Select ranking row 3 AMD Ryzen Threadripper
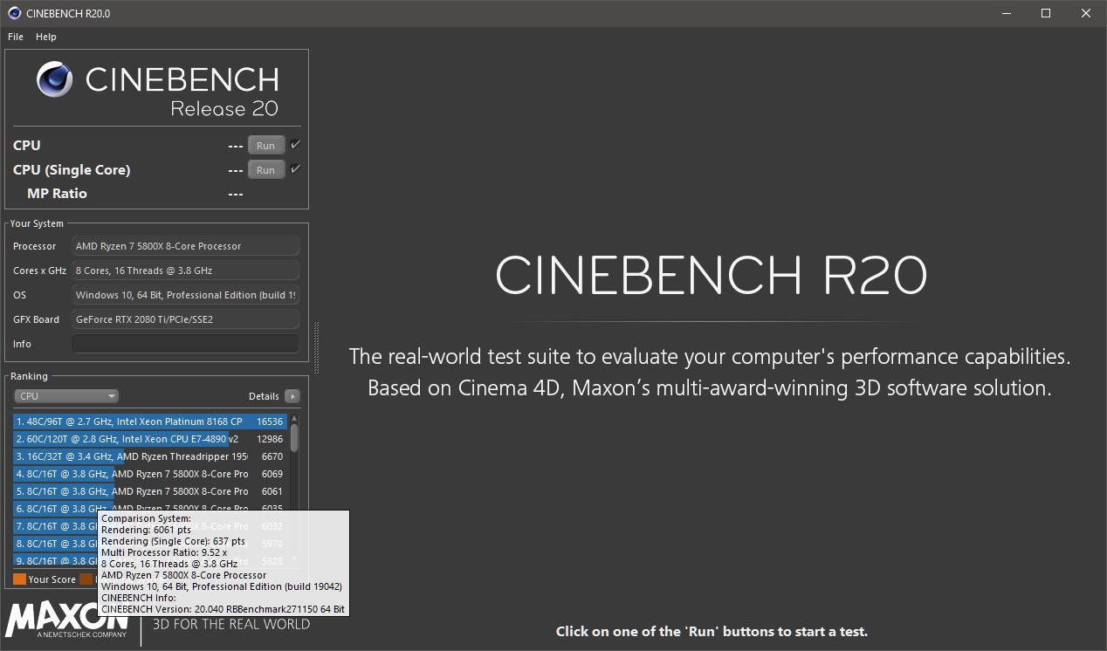Screen dimensions: 1107x651 [x=149, y=456]
